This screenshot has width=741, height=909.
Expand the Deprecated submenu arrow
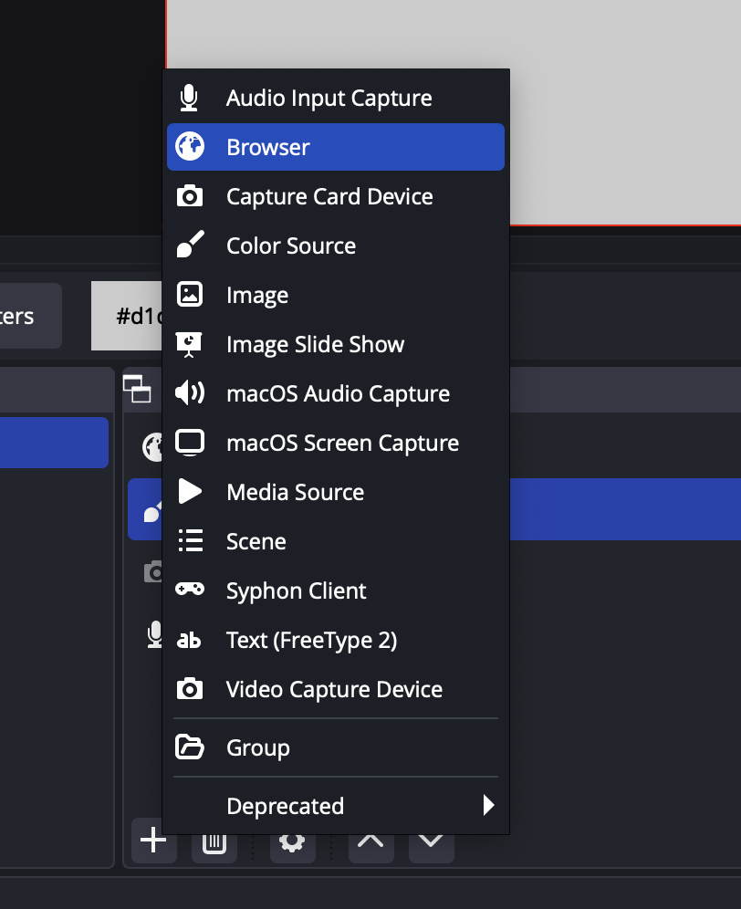(489, 806)
